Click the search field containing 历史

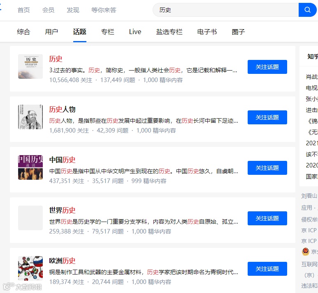pos(225,10)
